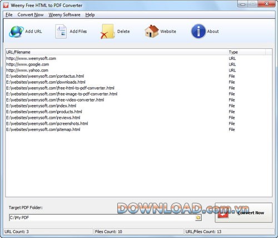Click the Delete toolbar label
The image size is (278, 238).
pos(123,32)
